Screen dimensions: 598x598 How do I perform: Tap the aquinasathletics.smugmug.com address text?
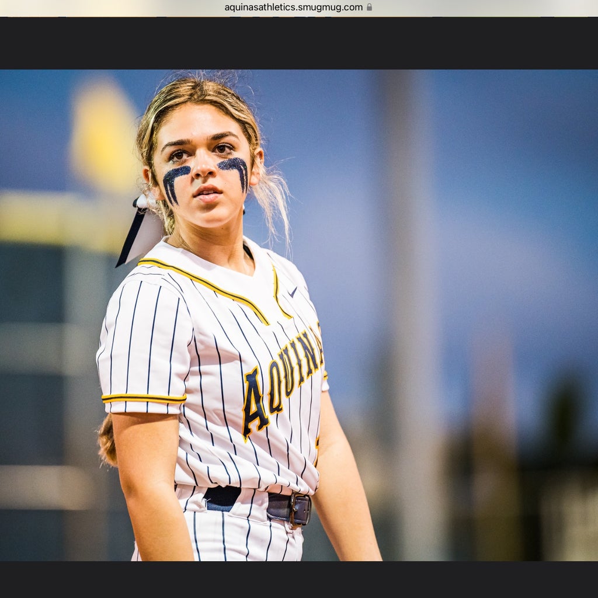point(293,8)
